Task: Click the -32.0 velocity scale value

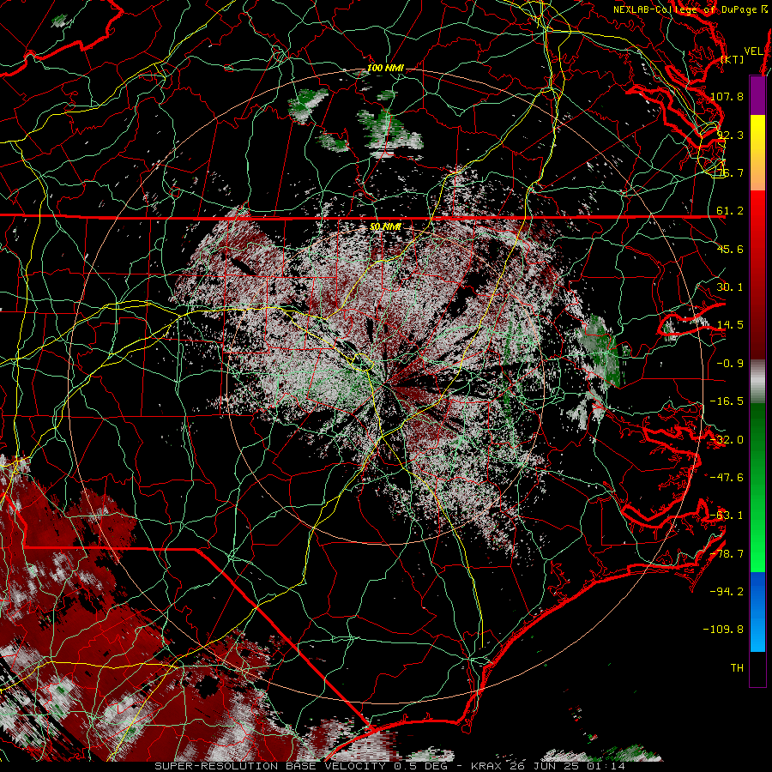Action: [727, 440]
